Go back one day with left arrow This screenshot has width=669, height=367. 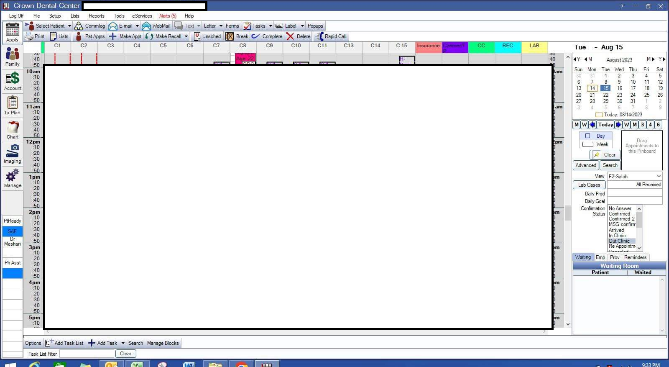(592, 125)
